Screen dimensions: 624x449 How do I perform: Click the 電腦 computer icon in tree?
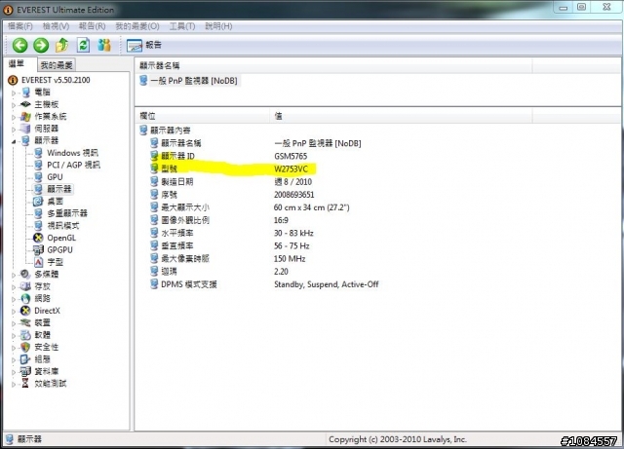tap(26, 93)
